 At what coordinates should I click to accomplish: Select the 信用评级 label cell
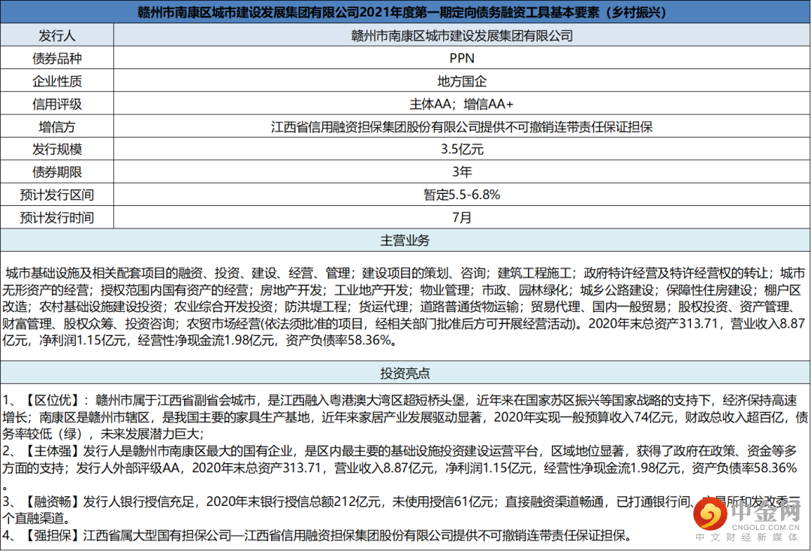57,104
